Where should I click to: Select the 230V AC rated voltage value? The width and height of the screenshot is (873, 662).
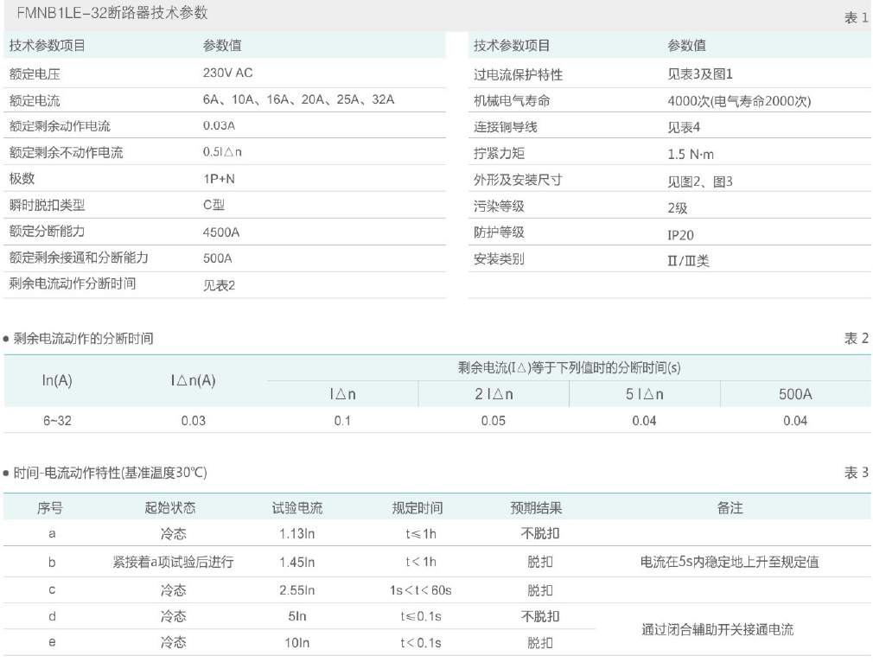[x=228, y=74]
